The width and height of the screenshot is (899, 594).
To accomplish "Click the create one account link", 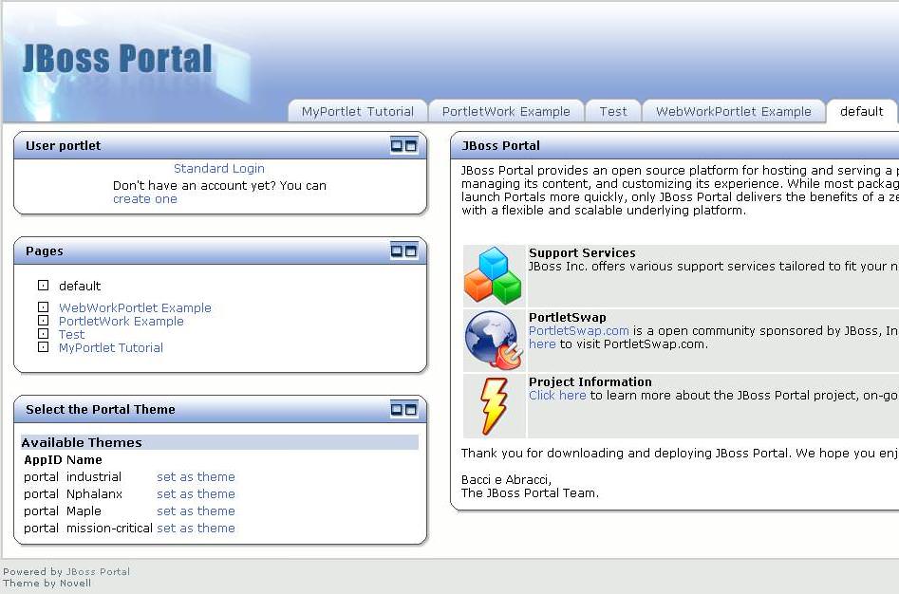I will [x=145, y=198].
